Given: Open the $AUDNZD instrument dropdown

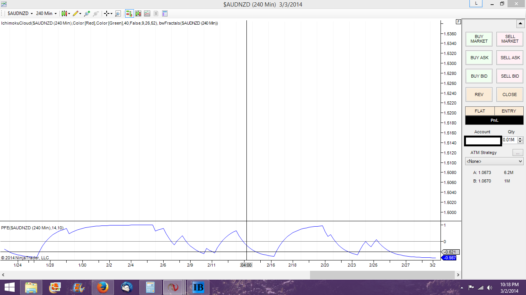Looking at the screenshot, I should [x=20, y=13].
